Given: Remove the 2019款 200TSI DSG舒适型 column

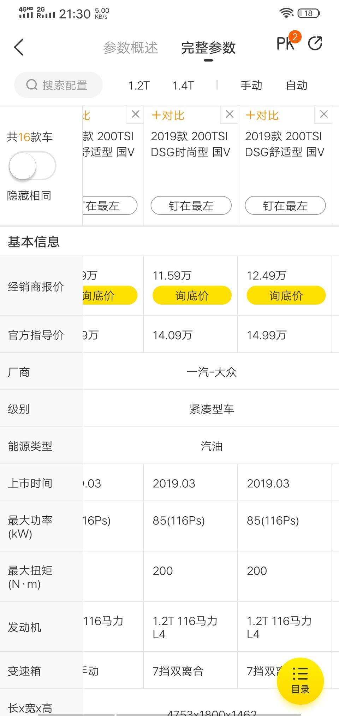Looking at the screenshot, I should [324, 114].
